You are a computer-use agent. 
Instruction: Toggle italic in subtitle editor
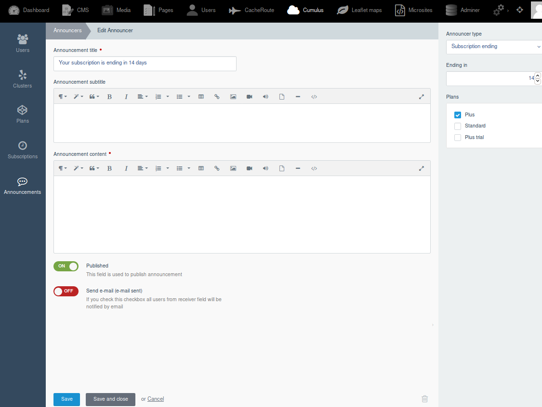tap(126, 97)
